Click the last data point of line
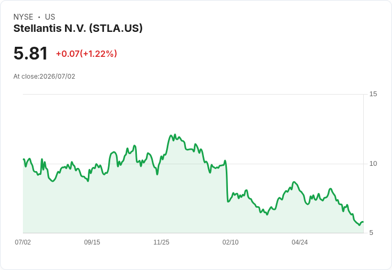The height and width of the screenshot is (270, 392). [x=363, y=222]
